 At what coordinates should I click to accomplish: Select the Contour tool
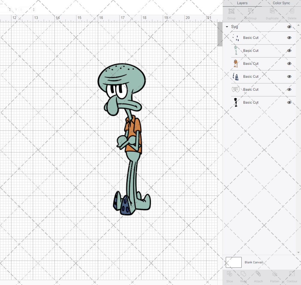click(292, 274)
